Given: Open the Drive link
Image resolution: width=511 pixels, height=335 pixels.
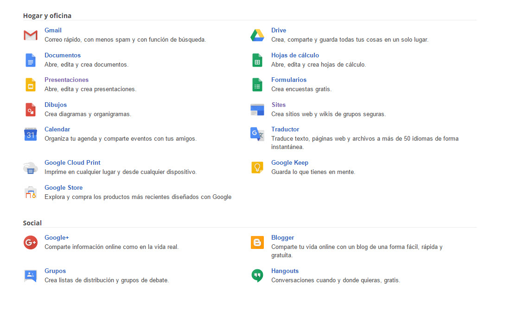Looking at the screenshot, I should [279, 30].
